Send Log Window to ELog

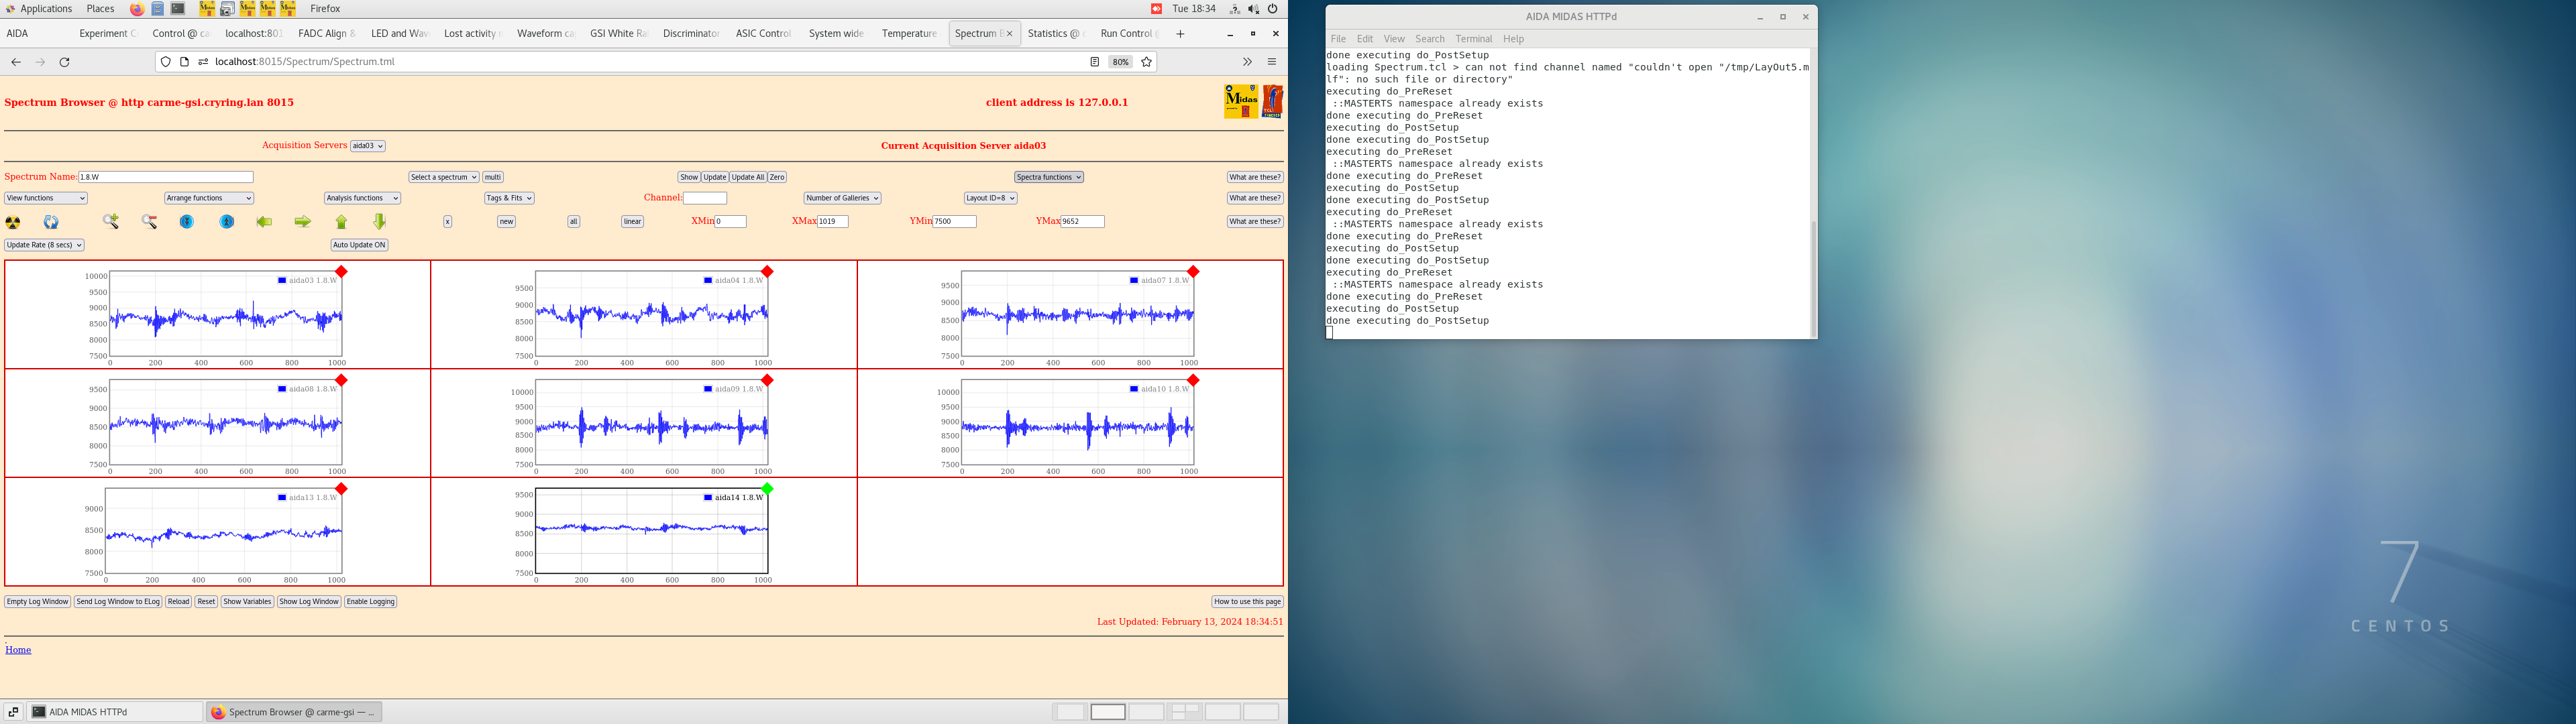click(x=117, y=601)
